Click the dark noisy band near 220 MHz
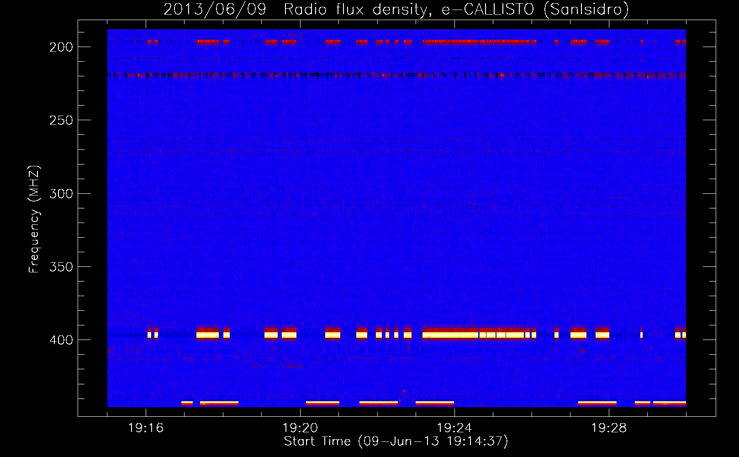The image size is (739, 457). tap(396, 75)
